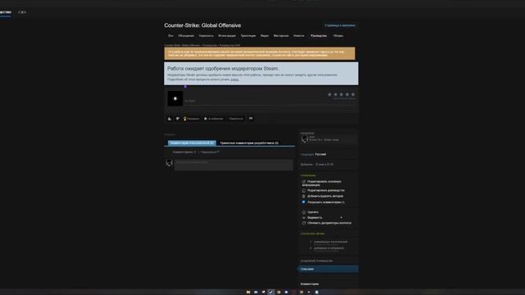Click the Подписаться на ветку option under comments

coord(210,152)
